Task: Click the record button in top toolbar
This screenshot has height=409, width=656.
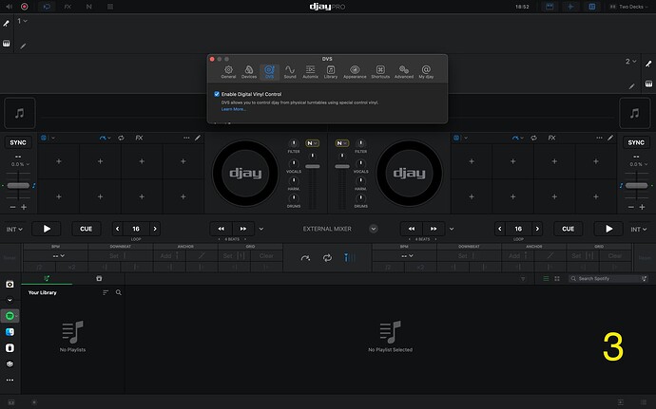Action: coord(24,6)
